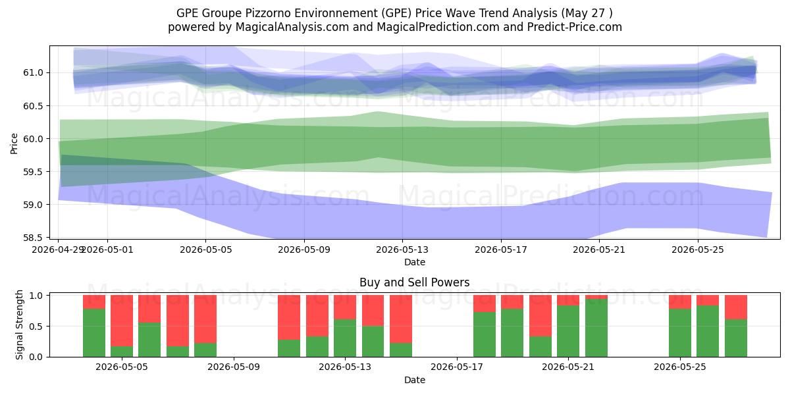790x395 pixels.
Task: Select the subtitle 'powered by MagicalAnalysis.com' line
Action: pos(395,27)
